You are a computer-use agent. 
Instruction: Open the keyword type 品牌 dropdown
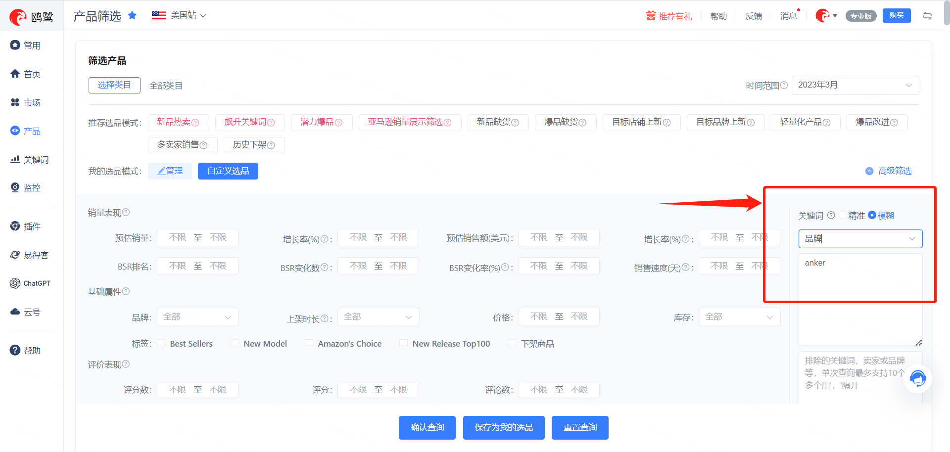[860, 239]
